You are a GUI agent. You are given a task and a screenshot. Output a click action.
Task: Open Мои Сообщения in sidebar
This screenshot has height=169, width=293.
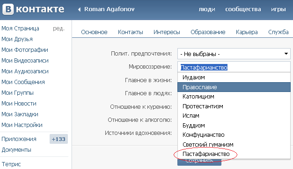(23, 82)
